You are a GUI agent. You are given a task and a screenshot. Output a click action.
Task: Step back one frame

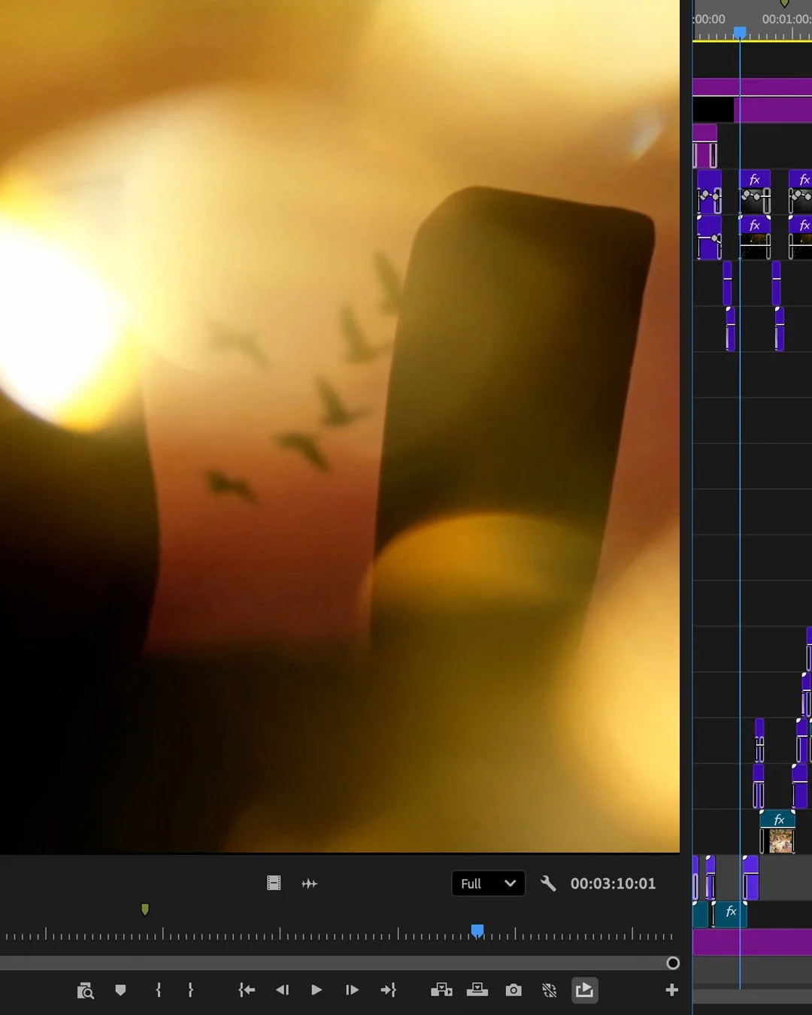pyautogui.click(x=282, y=990)
